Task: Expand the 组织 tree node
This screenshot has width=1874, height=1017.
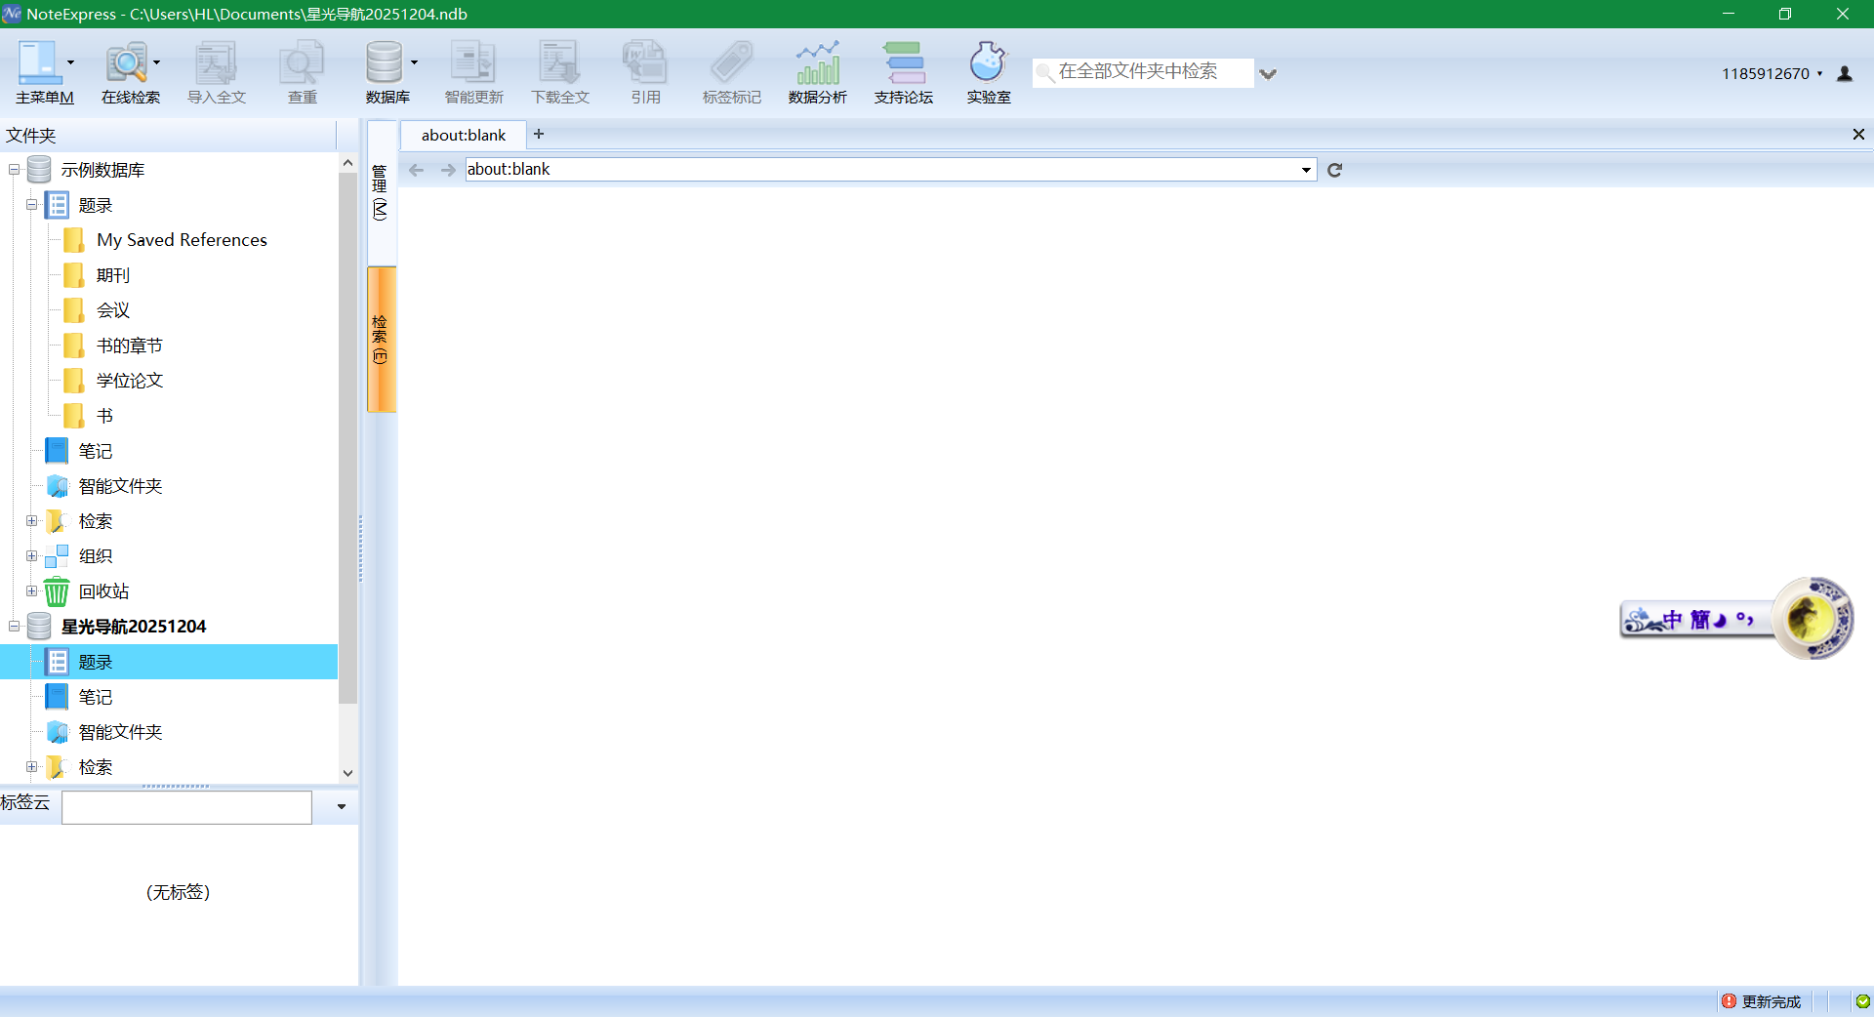Action: point(32,556)
